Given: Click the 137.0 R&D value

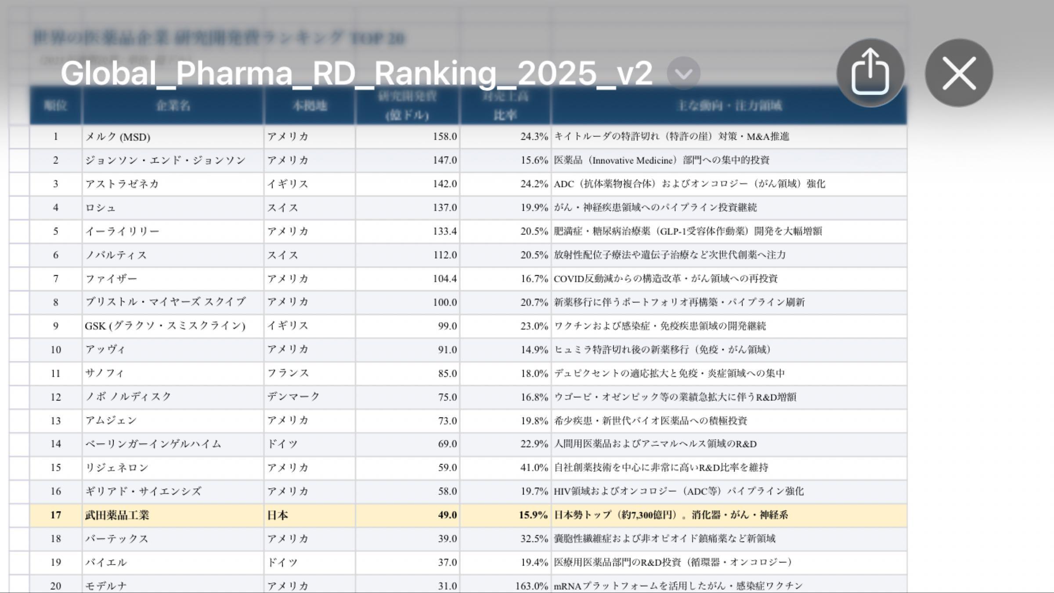Looking at the screenshot, I should (x=408, y=208).
